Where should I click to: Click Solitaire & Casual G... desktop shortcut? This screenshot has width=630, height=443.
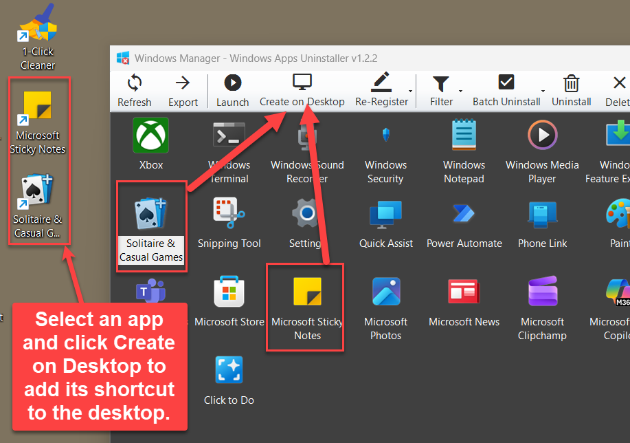tap(37, 206)
